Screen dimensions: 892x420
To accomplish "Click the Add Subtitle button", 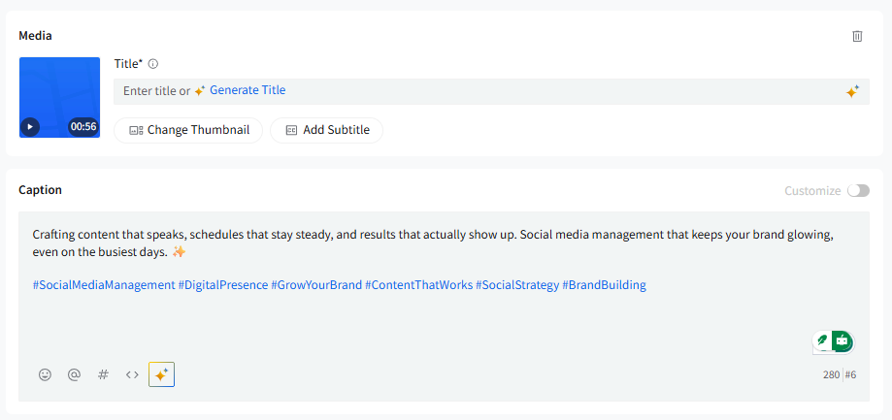I will tap(326, 130).
